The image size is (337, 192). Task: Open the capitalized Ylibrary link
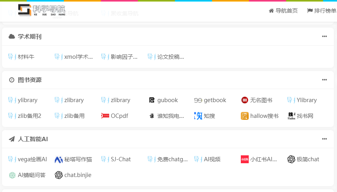tap(307, 100)
